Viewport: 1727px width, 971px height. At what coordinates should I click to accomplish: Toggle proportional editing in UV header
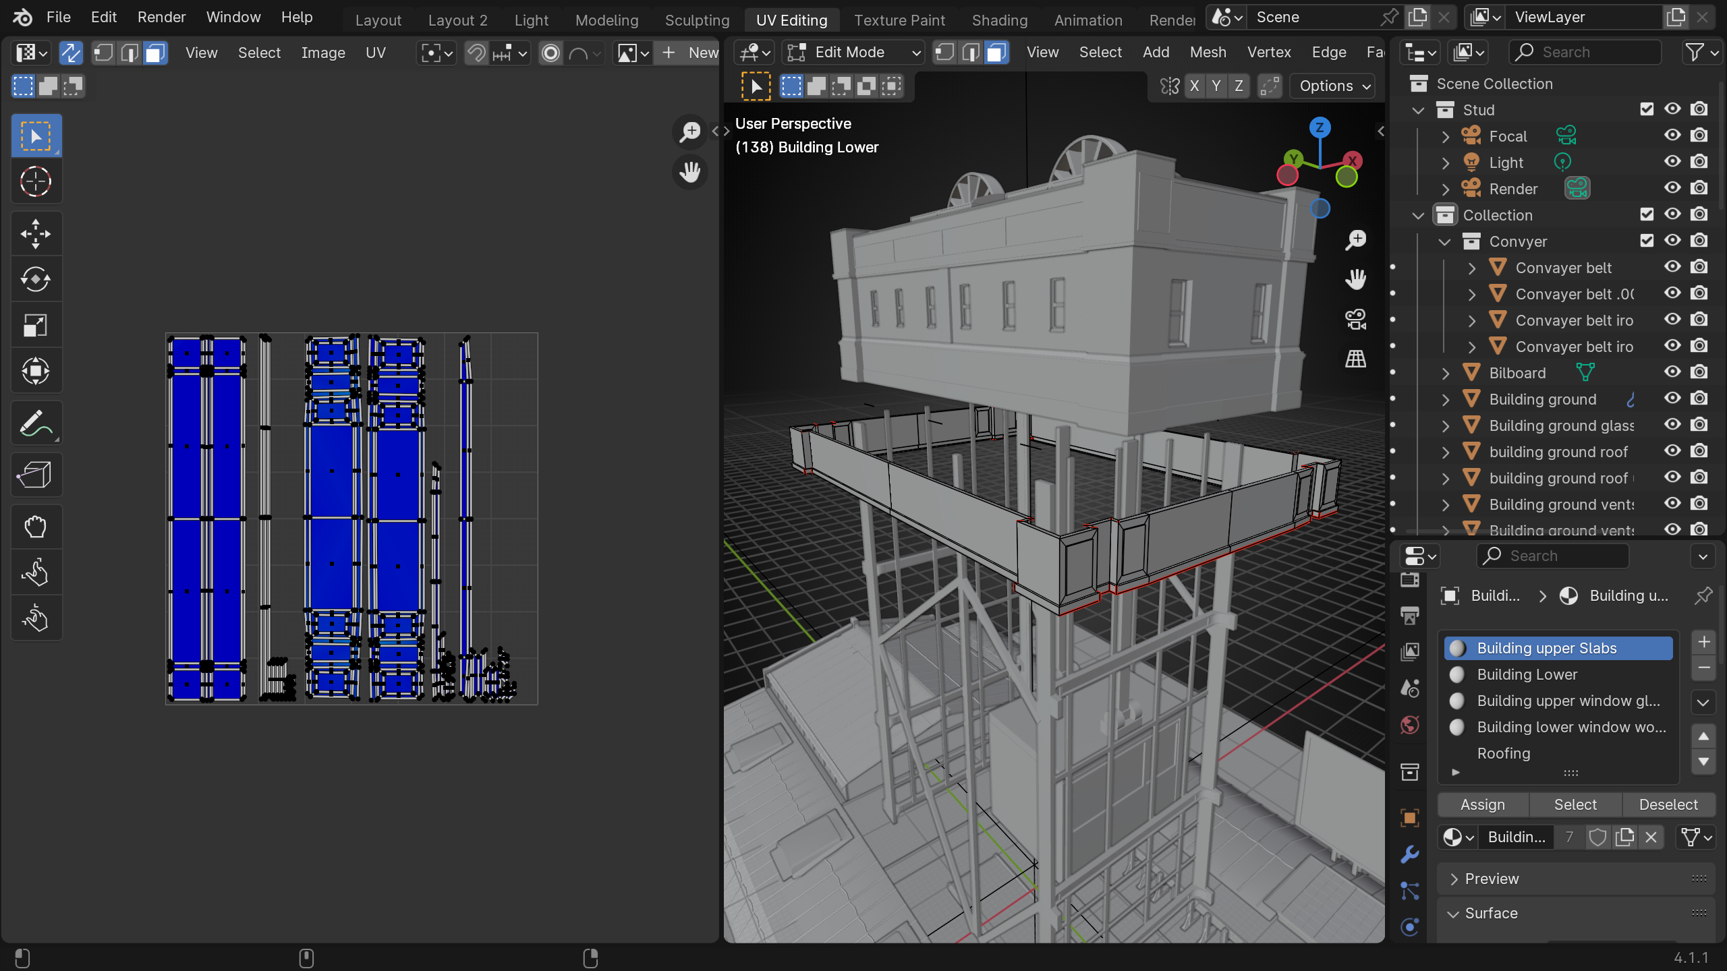pyautogui.click(x=551, y=53)
